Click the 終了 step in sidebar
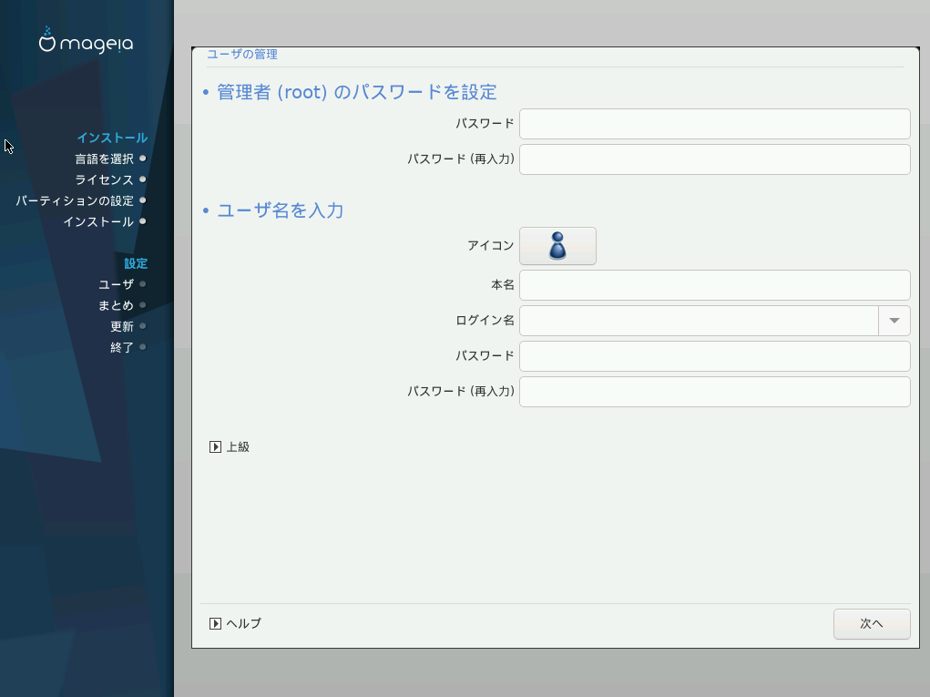The image size is (930, 697). (122, 348)
